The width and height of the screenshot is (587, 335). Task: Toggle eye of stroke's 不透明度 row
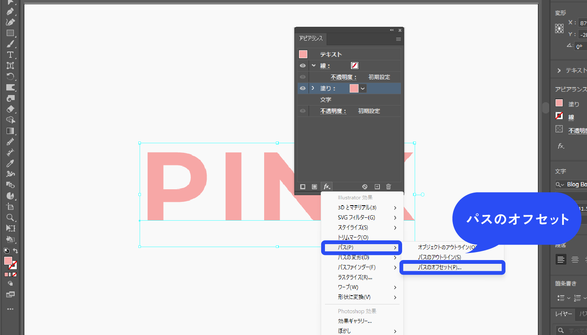(x=303, y=77)
